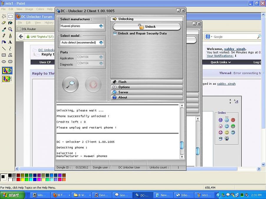Open the Image menu in Paint
266x199 pixels.
click(29, 9)
